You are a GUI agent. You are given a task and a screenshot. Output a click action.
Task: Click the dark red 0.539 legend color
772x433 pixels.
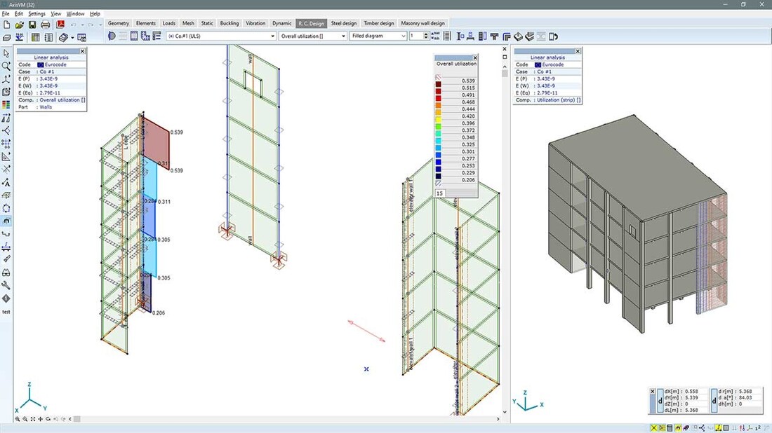[x=439, y=81]
